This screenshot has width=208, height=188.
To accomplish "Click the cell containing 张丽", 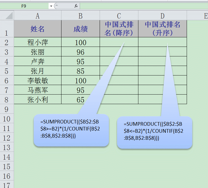I will [38, 52].
